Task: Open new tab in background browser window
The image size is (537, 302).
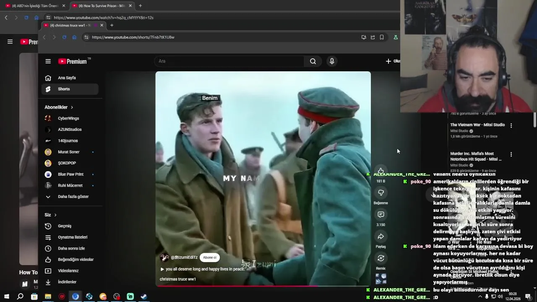Action: [140, 6]
